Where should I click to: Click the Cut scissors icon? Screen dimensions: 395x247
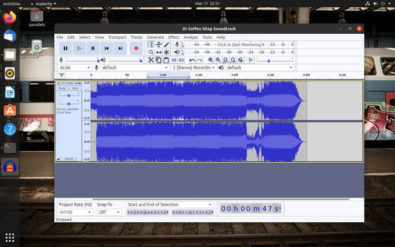[x=151, y=60]
